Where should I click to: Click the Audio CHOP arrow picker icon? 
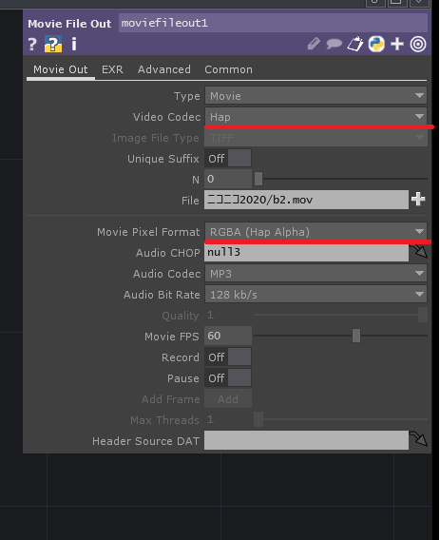tap(420, 251)
